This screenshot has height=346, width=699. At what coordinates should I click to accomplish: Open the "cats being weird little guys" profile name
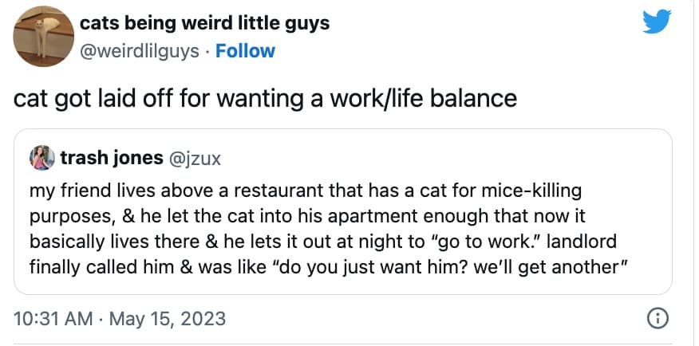pyautogui.click(x=205, y=23)
